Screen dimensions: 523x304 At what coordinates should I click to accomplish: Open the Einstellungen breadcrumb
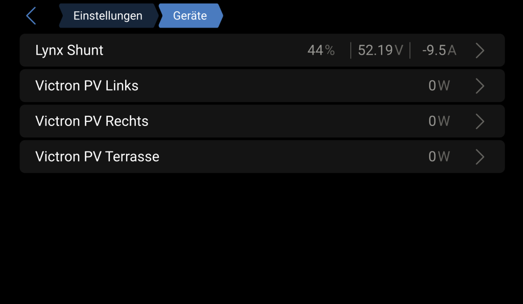(x=107, y=16)
